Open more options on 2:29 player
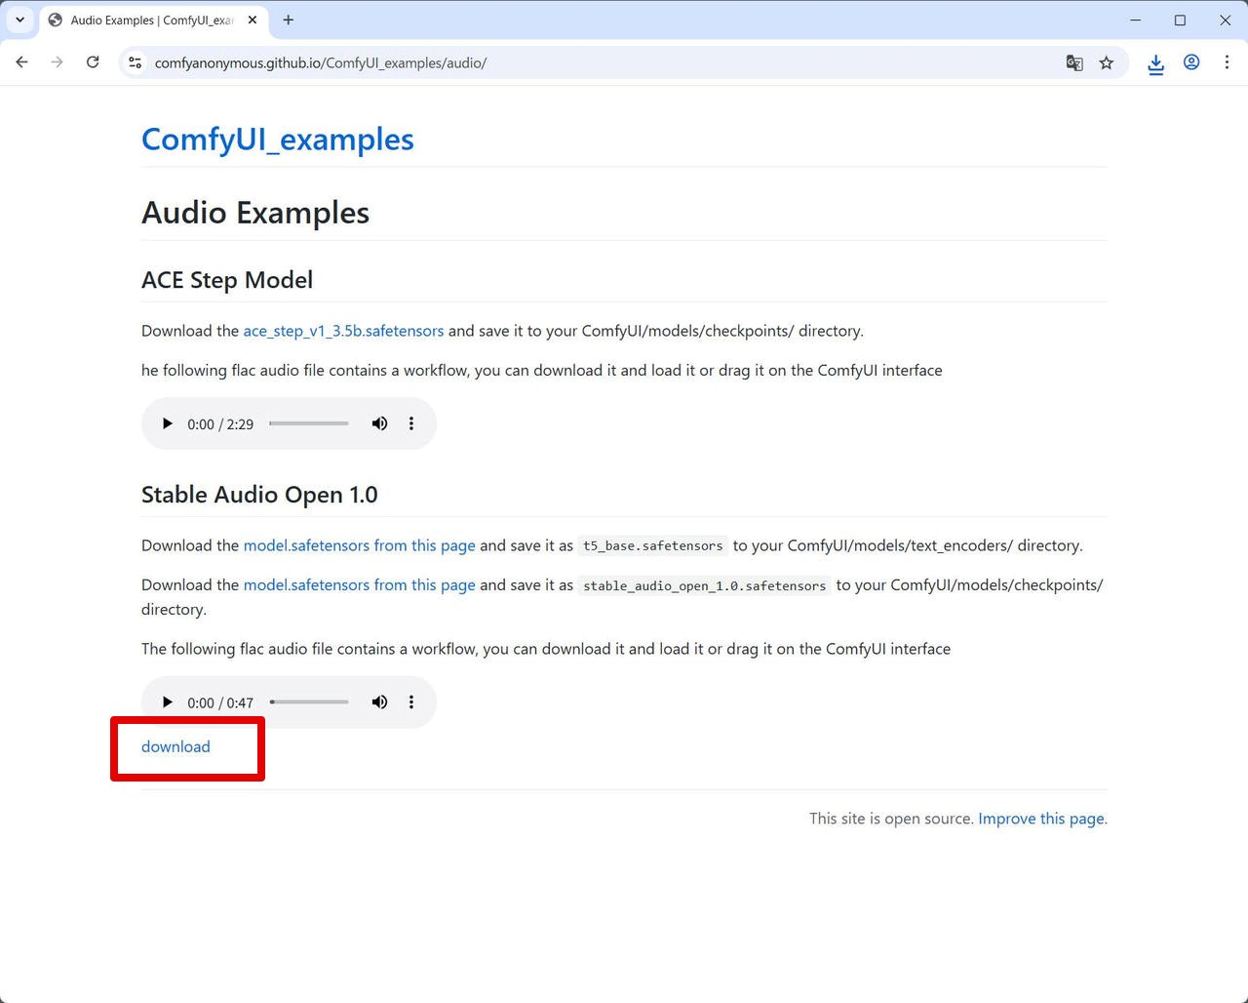 [411, 423]
